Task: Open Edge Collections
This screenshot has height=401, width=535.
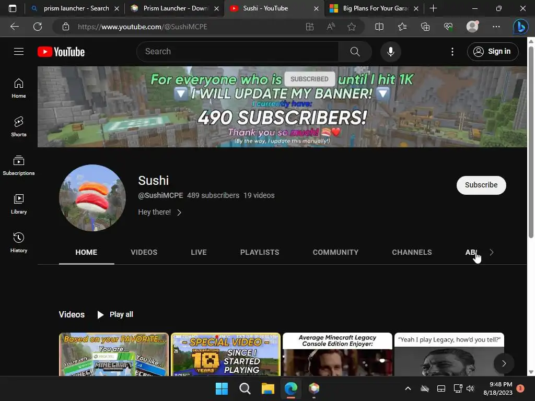Action: pos(425,27)
